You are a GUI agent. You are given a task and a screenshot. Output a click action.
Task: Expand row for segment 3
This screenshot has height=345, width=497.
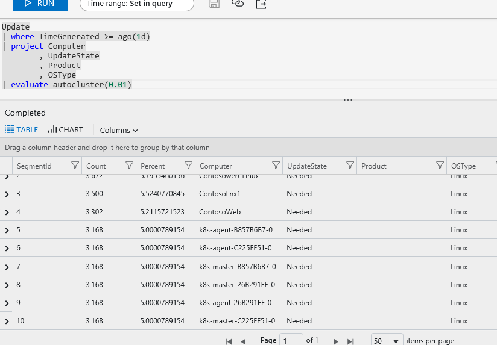[7, 194]
